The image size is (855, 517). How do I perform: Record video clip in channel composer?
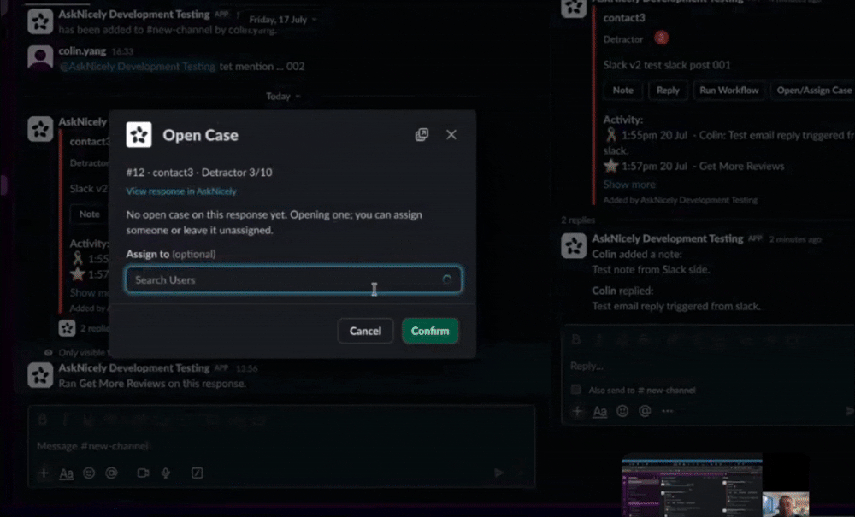point(143,473)
